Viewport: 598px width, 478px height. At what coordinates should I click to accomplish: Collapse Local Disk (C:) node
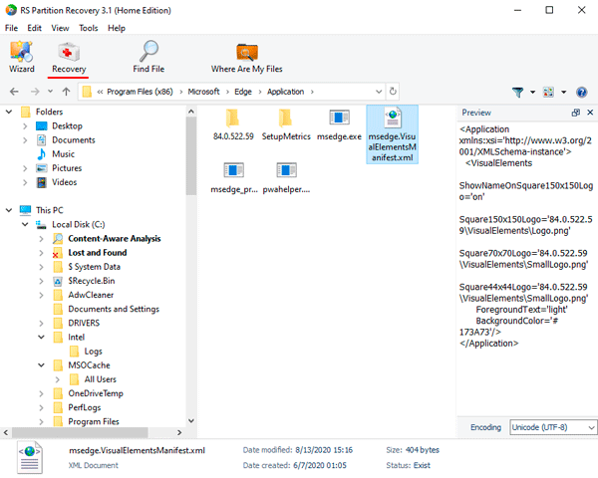[25, 224]
